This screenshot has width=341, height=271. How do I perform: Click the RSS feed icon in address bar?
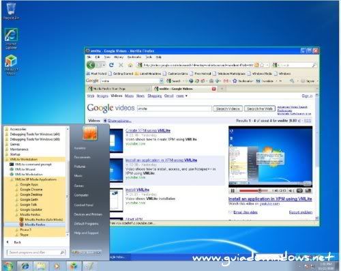pos(256,65)
